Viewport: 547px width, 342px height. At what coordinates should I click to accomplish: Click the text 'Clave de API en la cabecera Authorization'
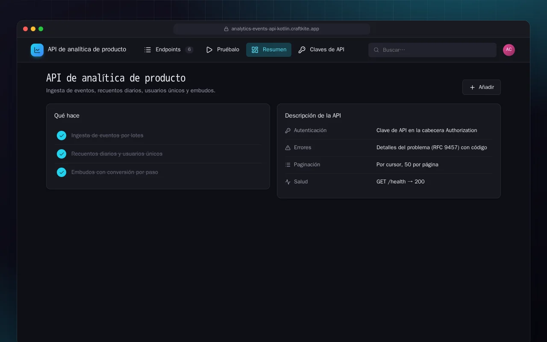point(426,130)
